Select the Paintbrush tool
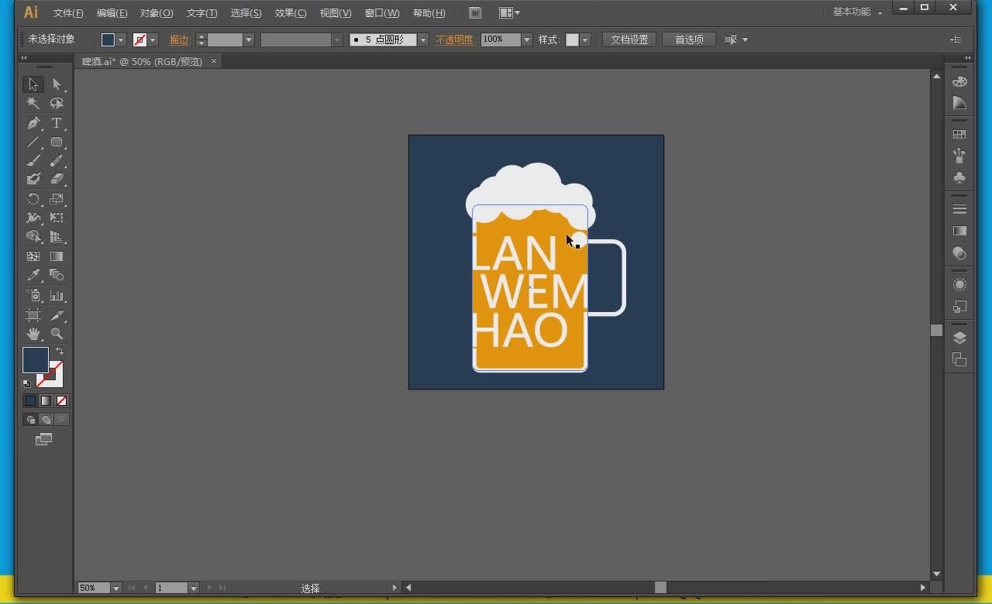Viewport: 992px width, 604px height. tap(33, 161)
